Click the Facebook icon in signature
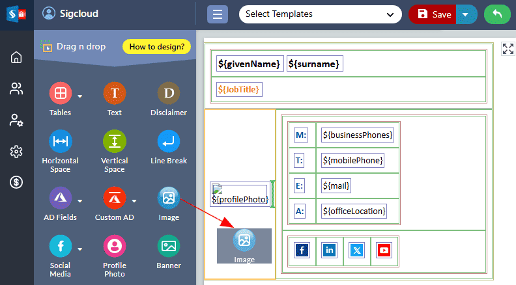This screenshot has width=516, height=285. (x=302, y=250)
